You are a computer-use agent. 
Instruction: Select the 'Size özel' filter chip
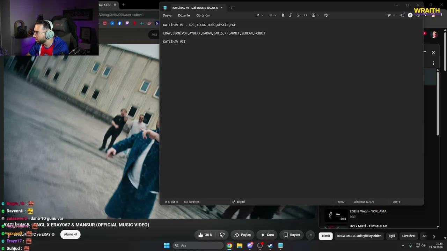pyautogui.click(x=409, y=236)
